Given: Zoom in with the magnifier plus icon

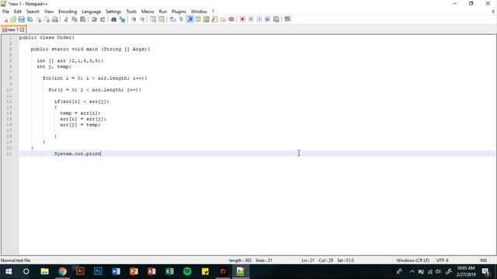Looking at the screenshot, I should point(134,19).
